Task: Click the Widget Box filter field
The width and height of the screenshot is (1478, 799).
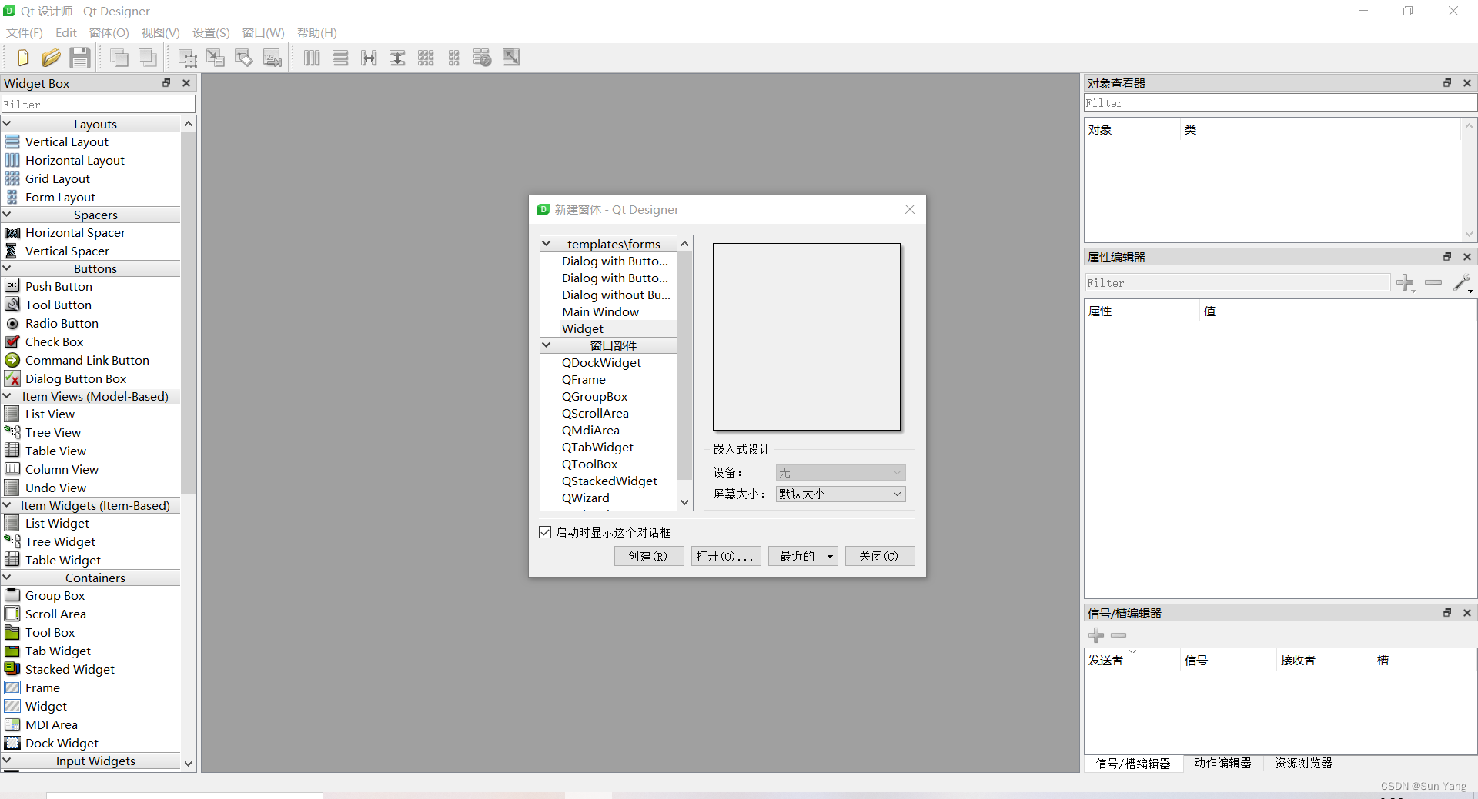Action: (99, 104)
